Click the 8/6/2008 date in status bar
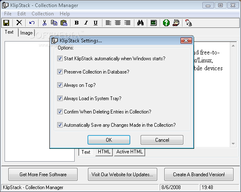 [x=171, y=187]
